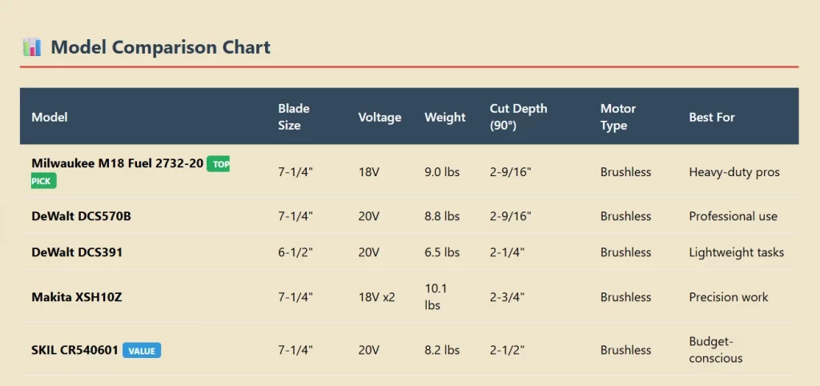Screen dimensions: 820x386
Task: Click the Budget-conscious cell
Action: pos(716,350)
